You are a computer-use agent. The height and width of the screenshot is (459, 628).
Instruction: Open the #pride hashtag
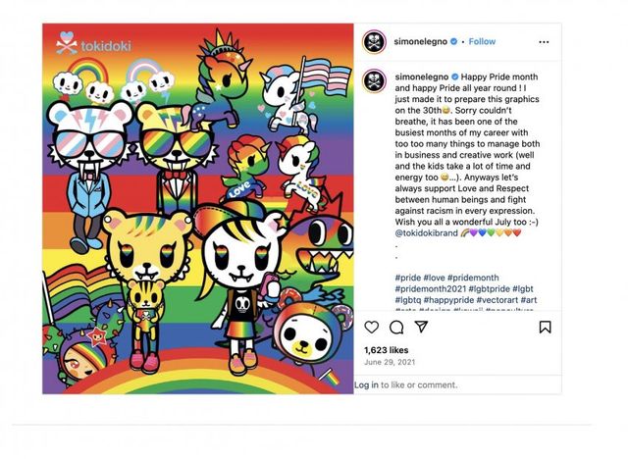point(409,277)
